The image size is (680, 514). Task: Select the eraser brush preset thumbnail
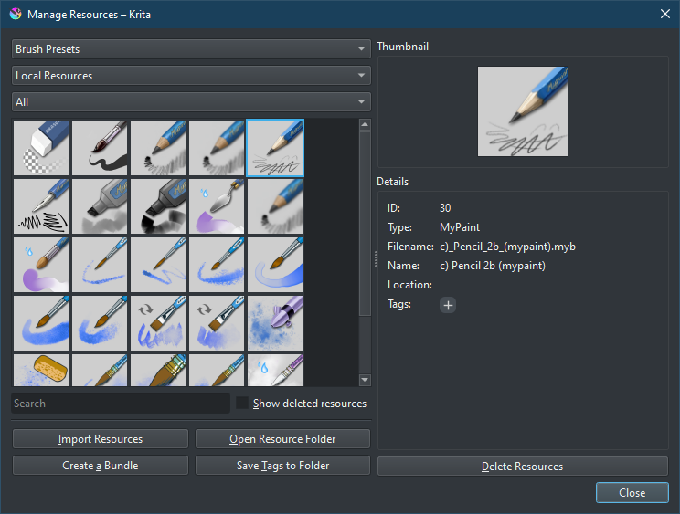[x=42, y=148]
